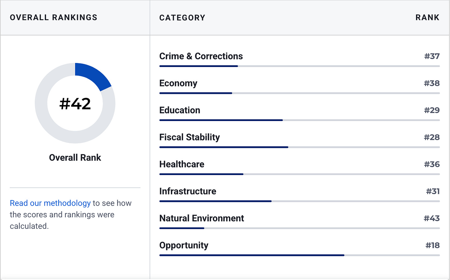Screen dimensions: 450x280
Task: Select the Natural Environment category
Action: point(202,218)
